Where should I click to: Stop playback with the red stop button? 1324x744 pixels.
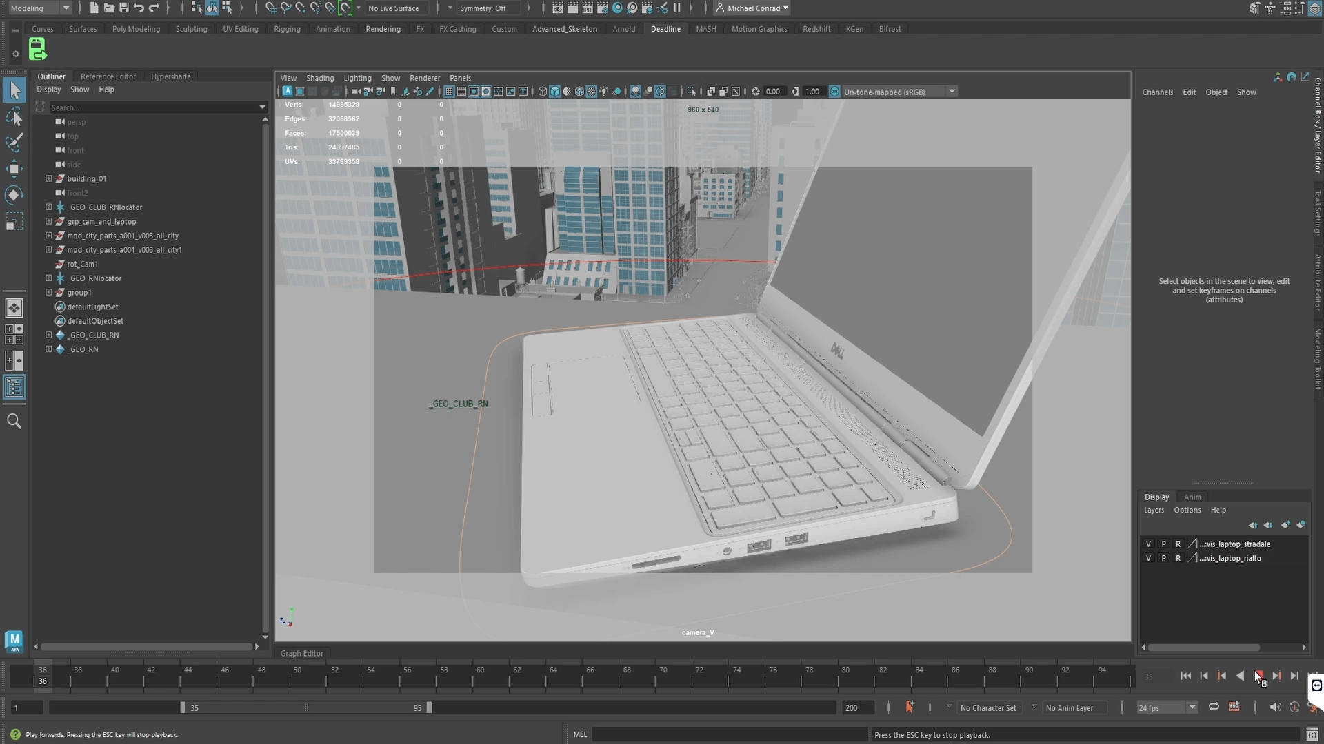pyautogui.click(x=1258, y=676)
